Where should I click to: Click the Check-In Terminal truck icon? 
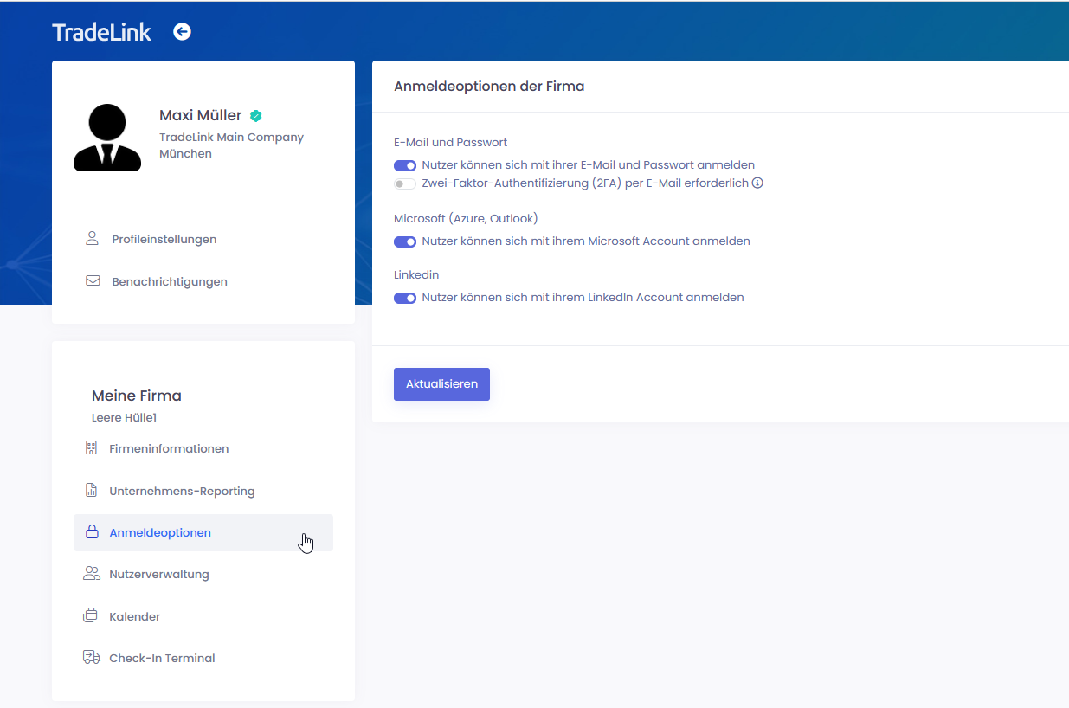click(91, 658)
